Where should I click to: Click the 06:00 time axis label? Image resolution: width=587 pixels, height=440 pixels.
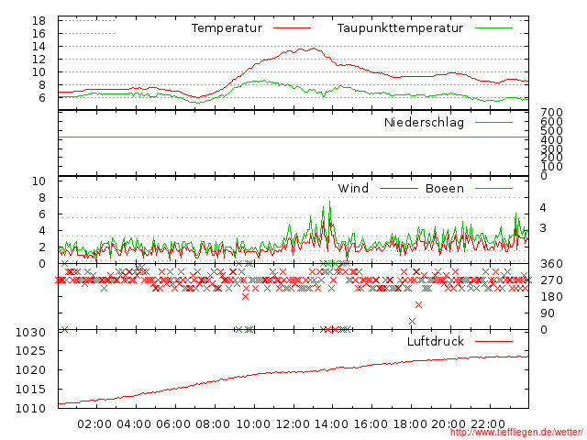[x=173, y=424]
